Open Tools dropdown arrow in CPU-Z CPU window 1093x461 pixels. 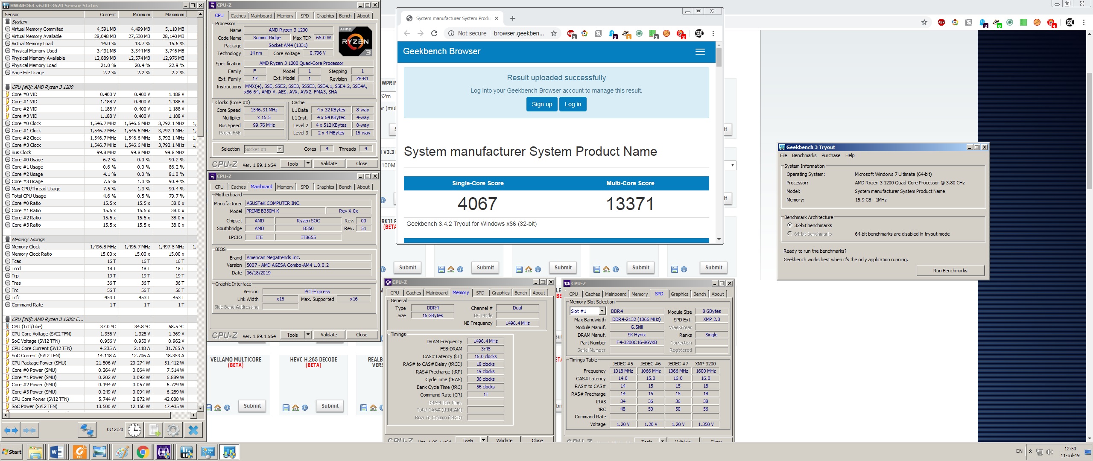point(308,163)
